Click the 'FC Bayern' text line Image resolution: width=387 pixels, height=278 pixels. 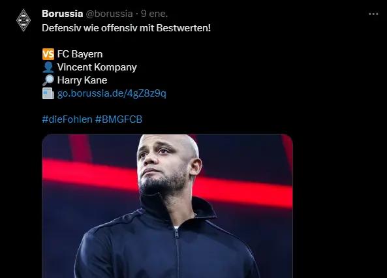coord(80,54)
